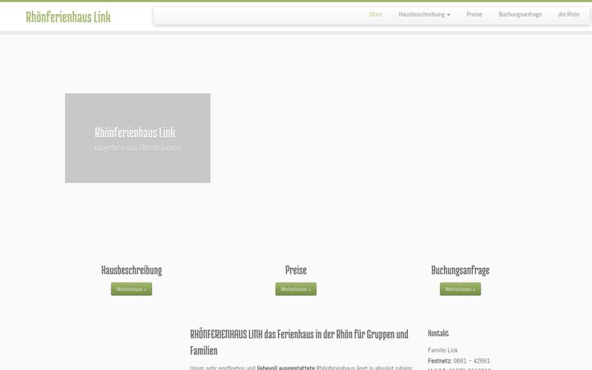The image size is (592, 370).
Task: Click the Festnetz phone number line
Action: click(x=459, y=361)
